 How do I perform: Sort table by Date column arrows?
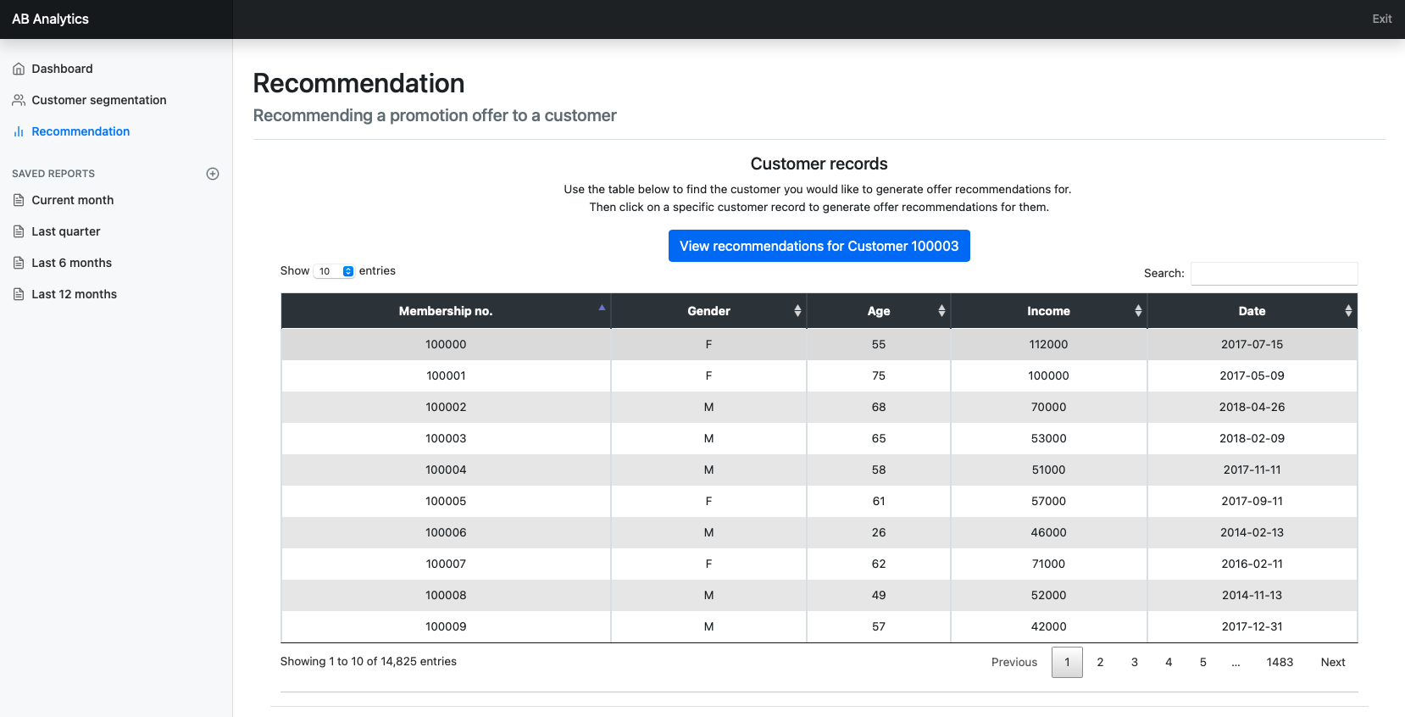(x=1348, y=311)
